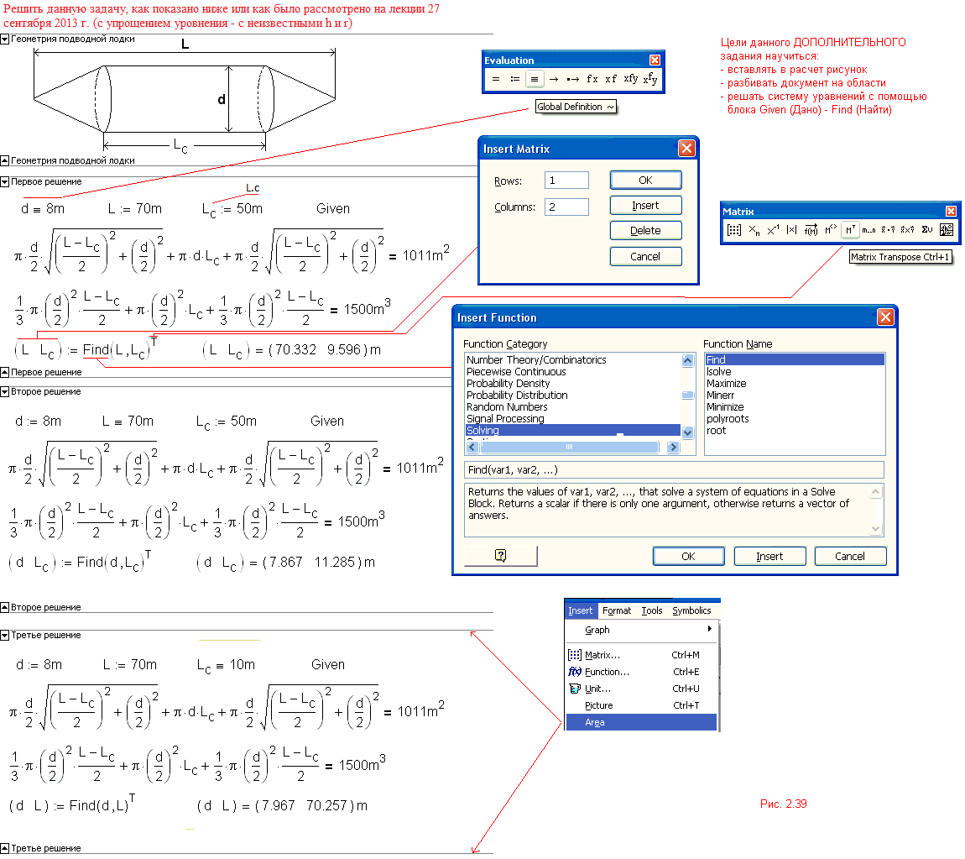The image size is (965, 859).
Task: Click the Subscript Xn icon
Action: (754, 230)
